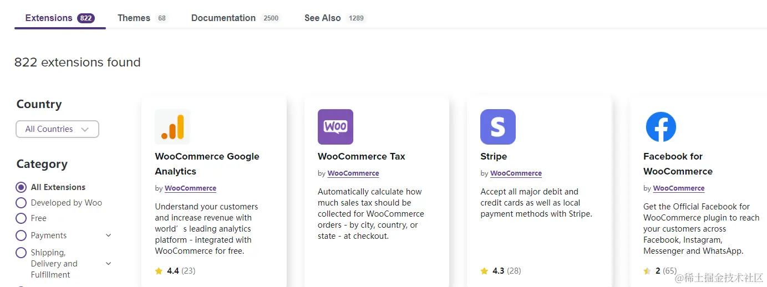Click the Facebook for WooCommerce description text
Viewport: 767px width, 287px height.
point(702,229)
